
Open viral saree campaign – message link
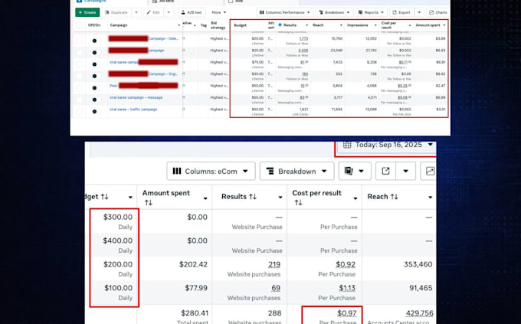pyautogui.click(x=136, y=97)
